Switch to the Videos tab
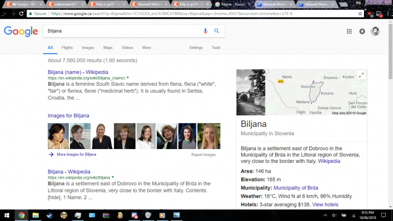Screen dimensions: 393x221 tap(127, 47)
